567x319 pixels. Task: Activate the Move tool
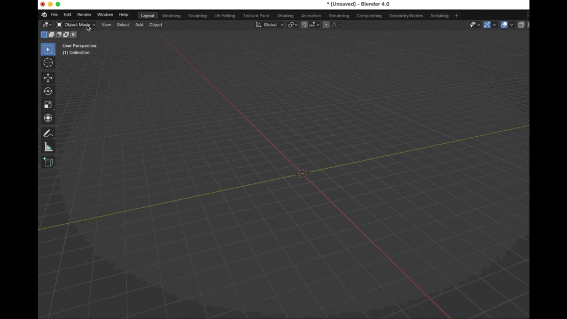[48, 78]
